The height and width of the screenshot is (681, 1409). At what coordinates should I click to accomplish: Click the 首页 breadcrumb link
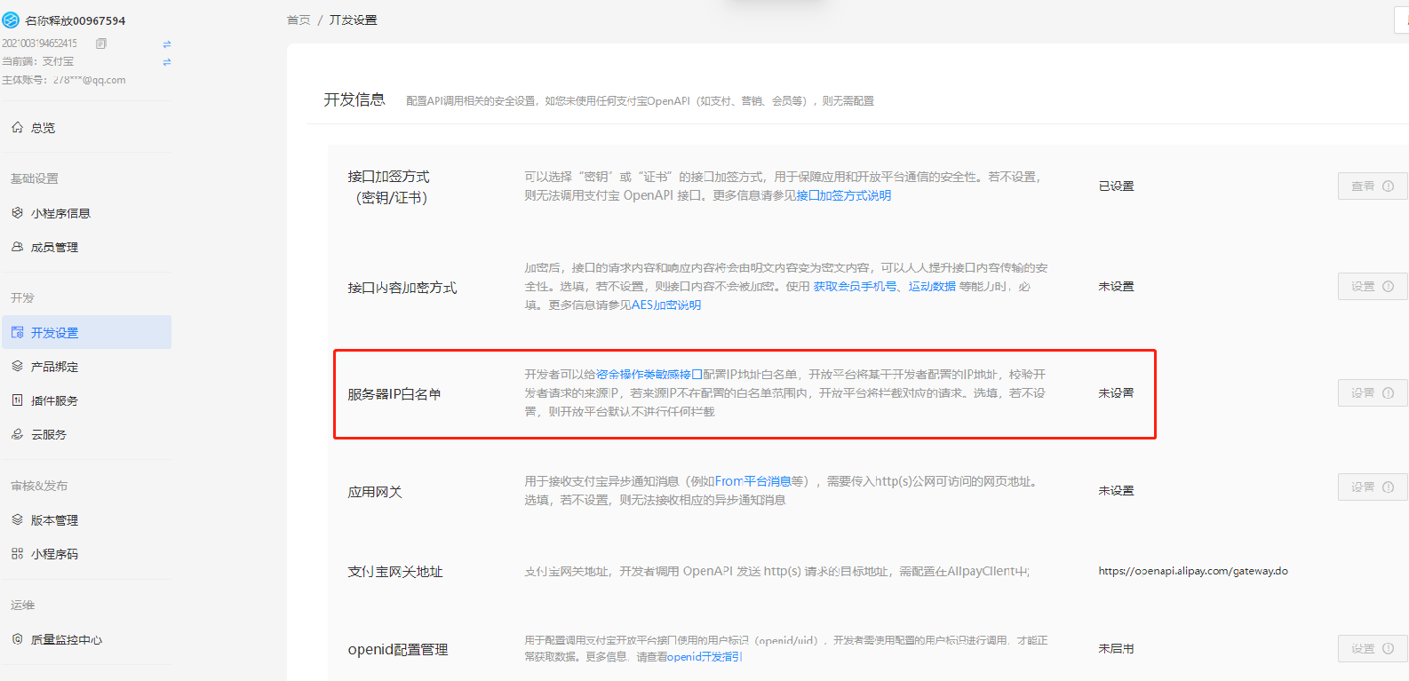pos(299,20)
